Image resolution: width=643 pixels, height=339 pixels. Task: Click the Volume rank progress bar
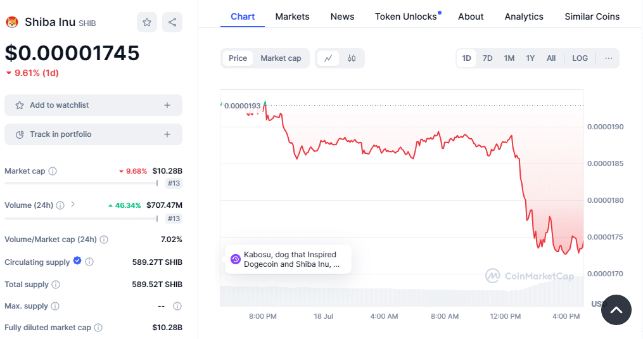click(x=81, y=219)
